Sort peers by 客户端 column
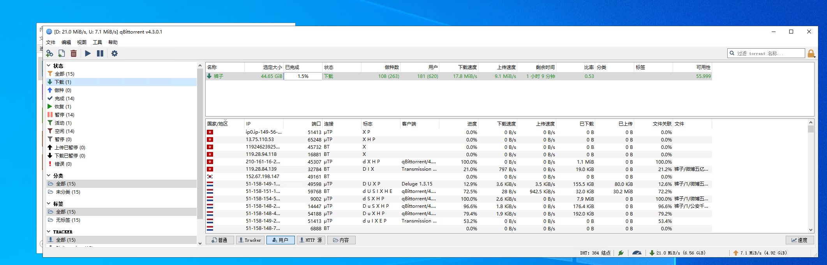The image size is (827, 265). pyautogui.click(x=420, y=124)
